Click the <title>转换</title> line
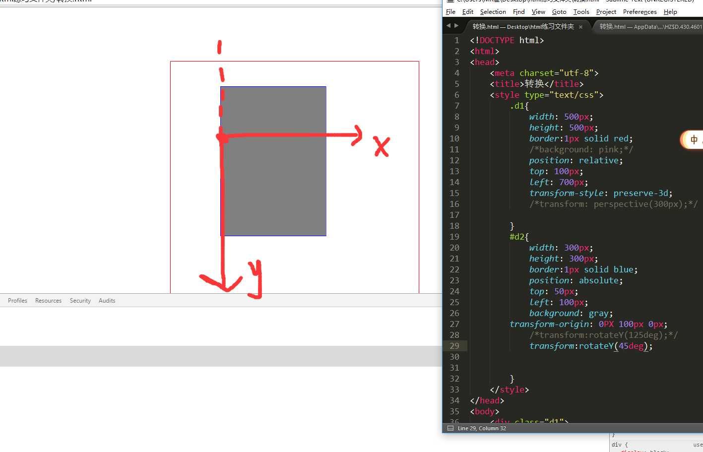This screenshot has width=703, height=452. coord(536,84)
